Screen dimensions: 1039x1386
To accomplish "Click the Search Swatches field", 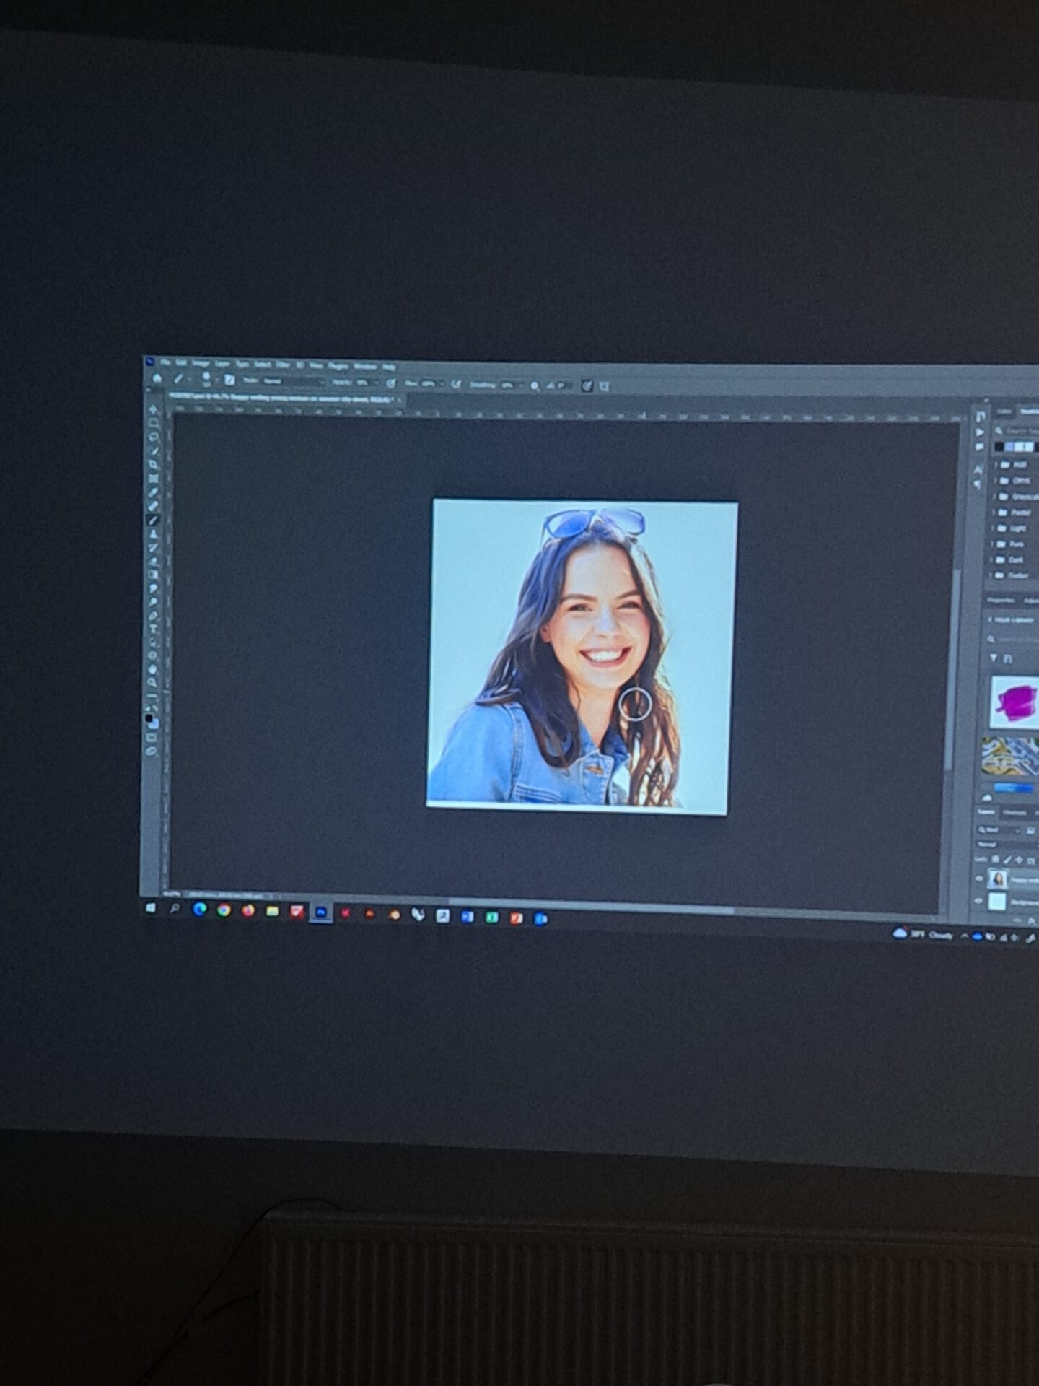I will pyautogui.click(x=1017, y=431).
